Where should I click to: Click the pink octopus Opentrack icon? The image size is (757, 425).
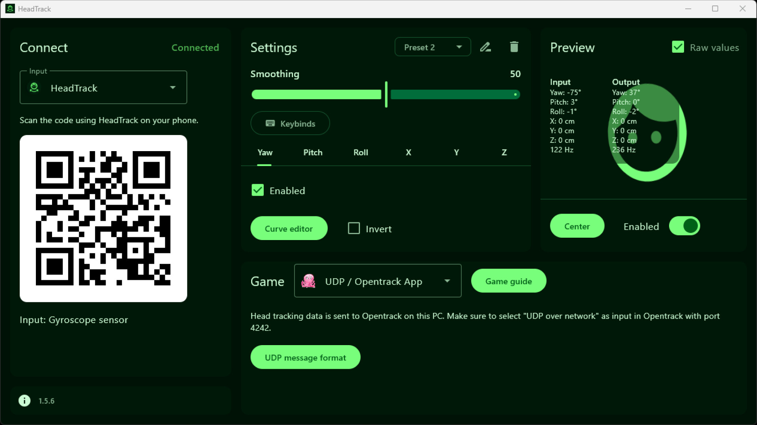[x=308, y=281]
